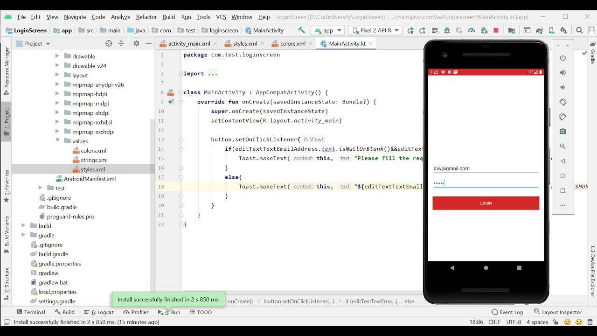Tap the LOGIN button in the emulator
The height and width of the screenshot is (336, 597).
[486, 203]
